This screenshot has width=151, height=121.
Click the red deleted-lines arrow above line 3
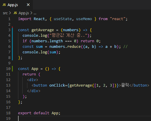(13, 27)
